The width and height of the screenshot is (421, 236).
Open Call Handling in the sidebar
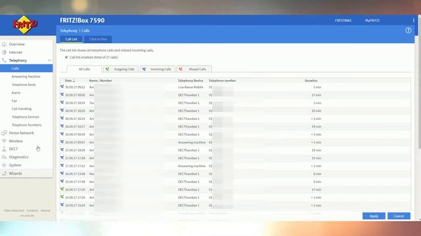(x=22, y=109)
